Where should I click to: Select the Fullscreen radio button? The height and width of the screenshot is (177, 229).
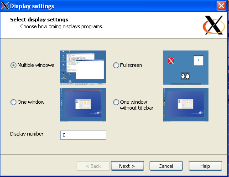pos(116,66)
